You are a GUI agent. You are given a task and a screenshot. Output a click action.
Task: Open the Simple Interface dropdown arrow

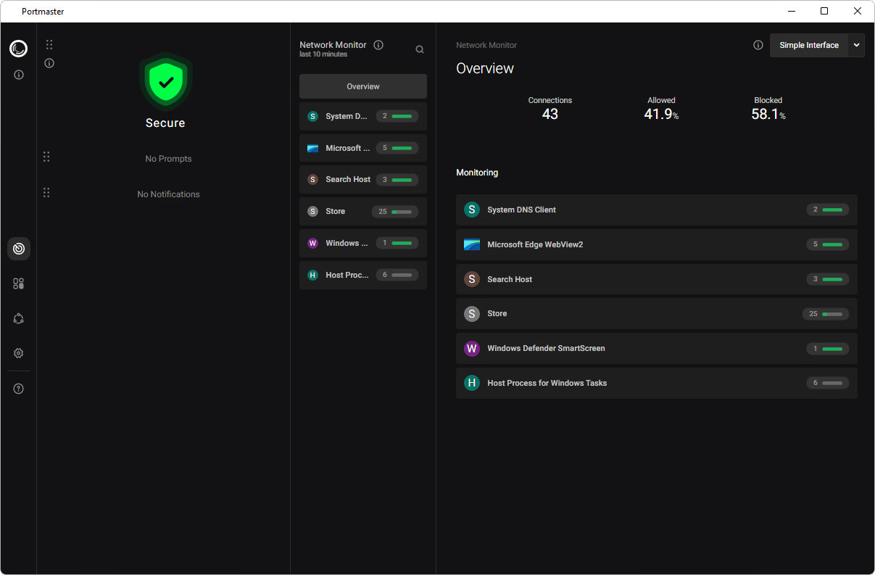[856, 45]
